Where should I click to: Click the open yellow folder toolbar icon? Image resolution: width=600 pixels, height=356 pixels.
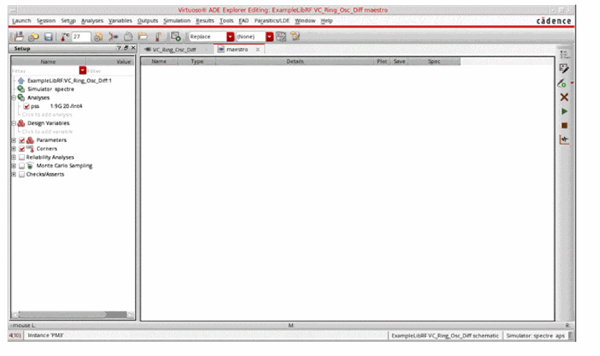tap(143, 37)
